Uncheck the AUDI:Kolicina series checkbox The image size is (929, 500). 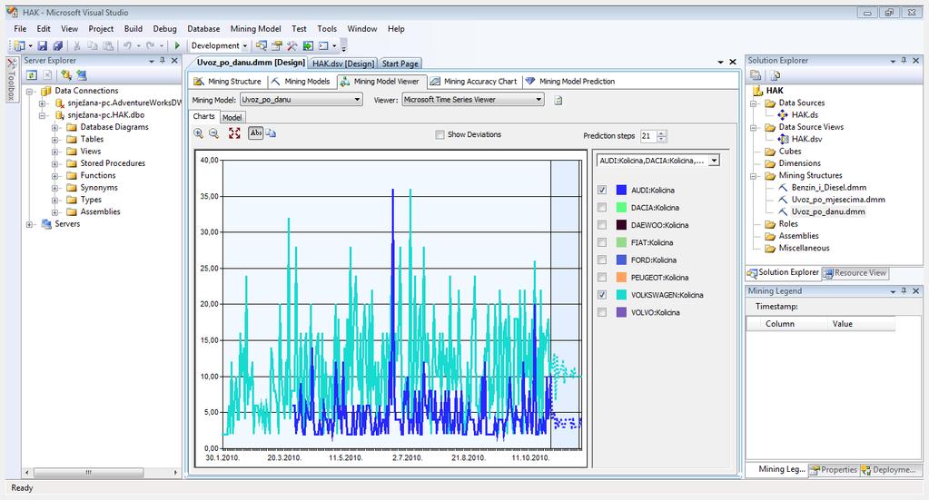[x=602, y=190]
